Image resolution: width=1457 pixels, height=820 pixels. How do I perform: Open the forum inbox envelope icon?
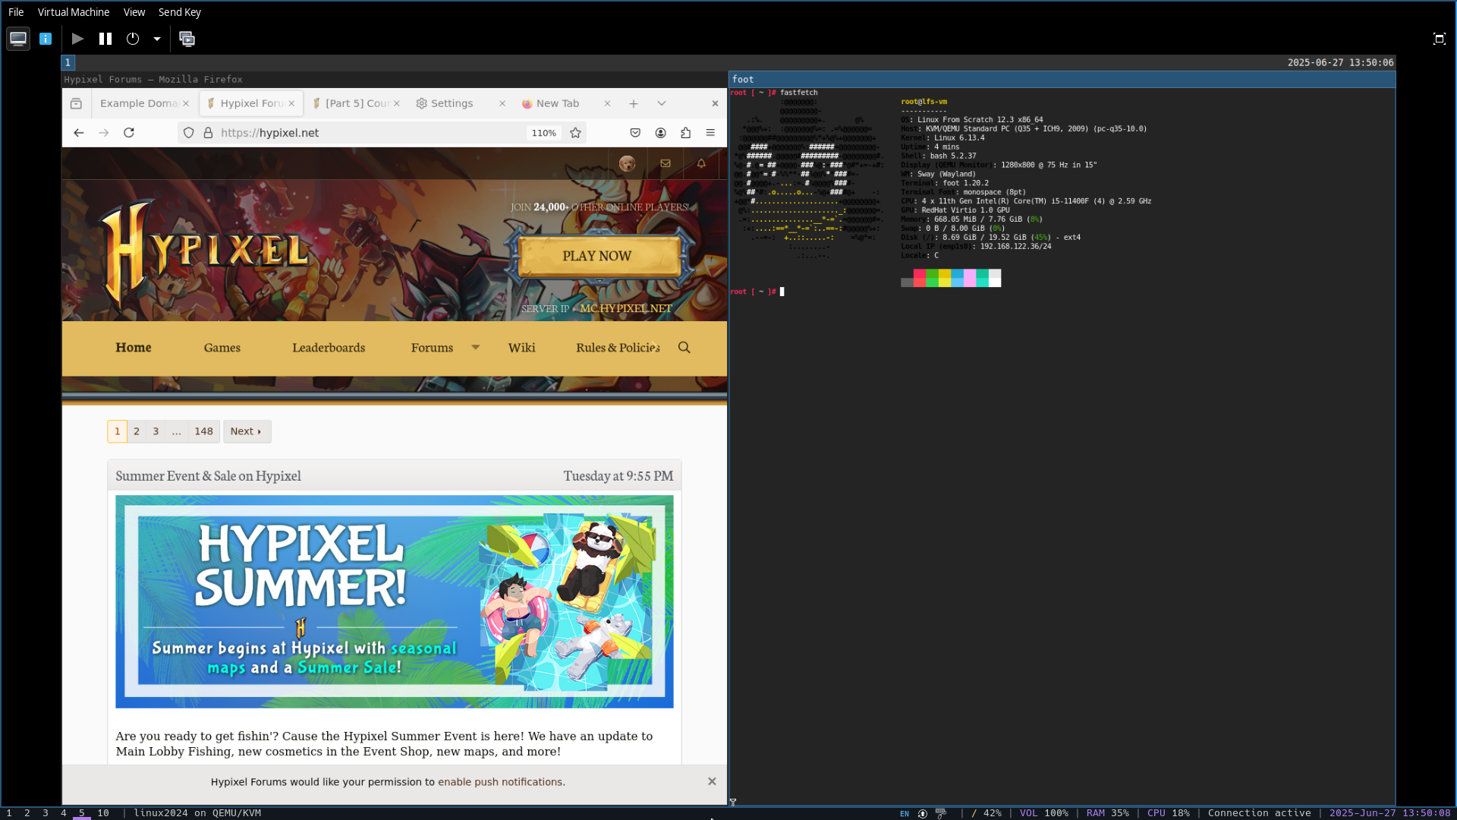(x=666, y=163)
